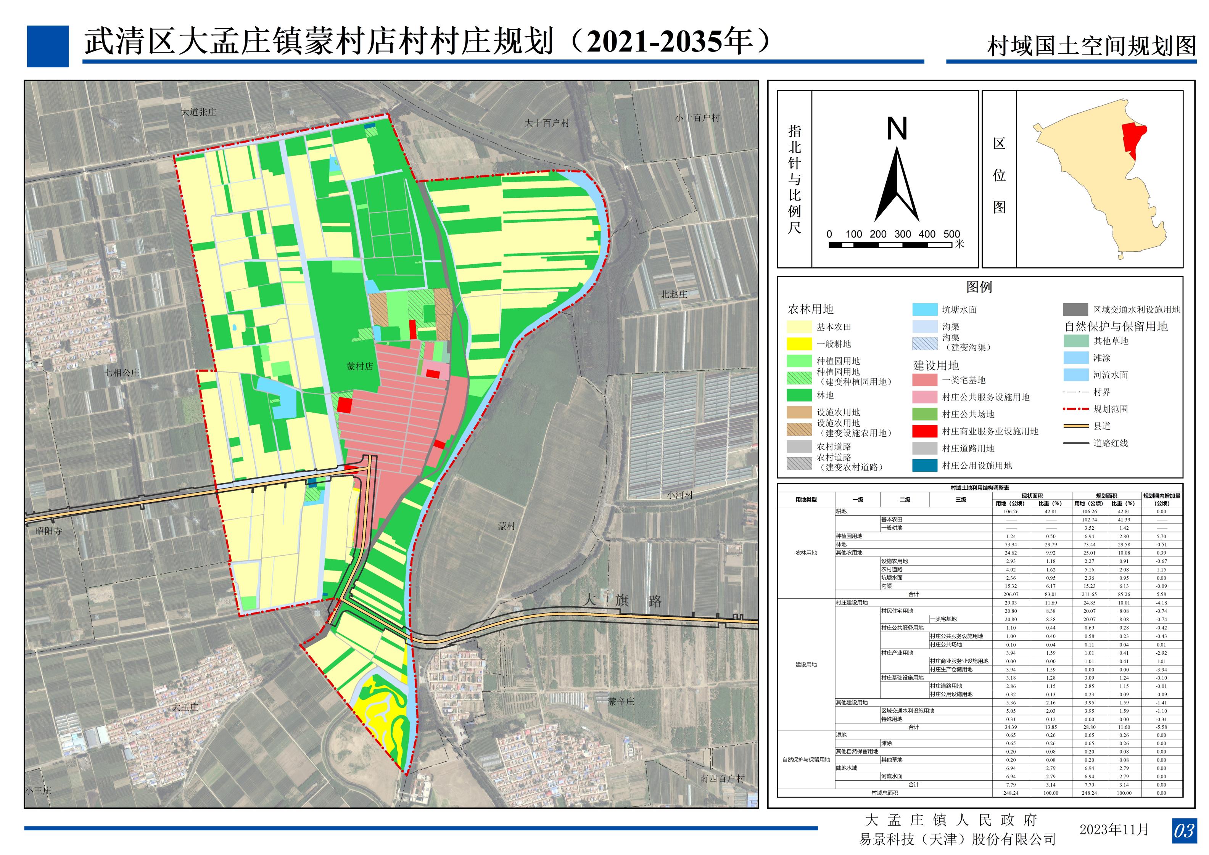Click the blue square beside the main title

pyautogui.click(x=48, y=46)
